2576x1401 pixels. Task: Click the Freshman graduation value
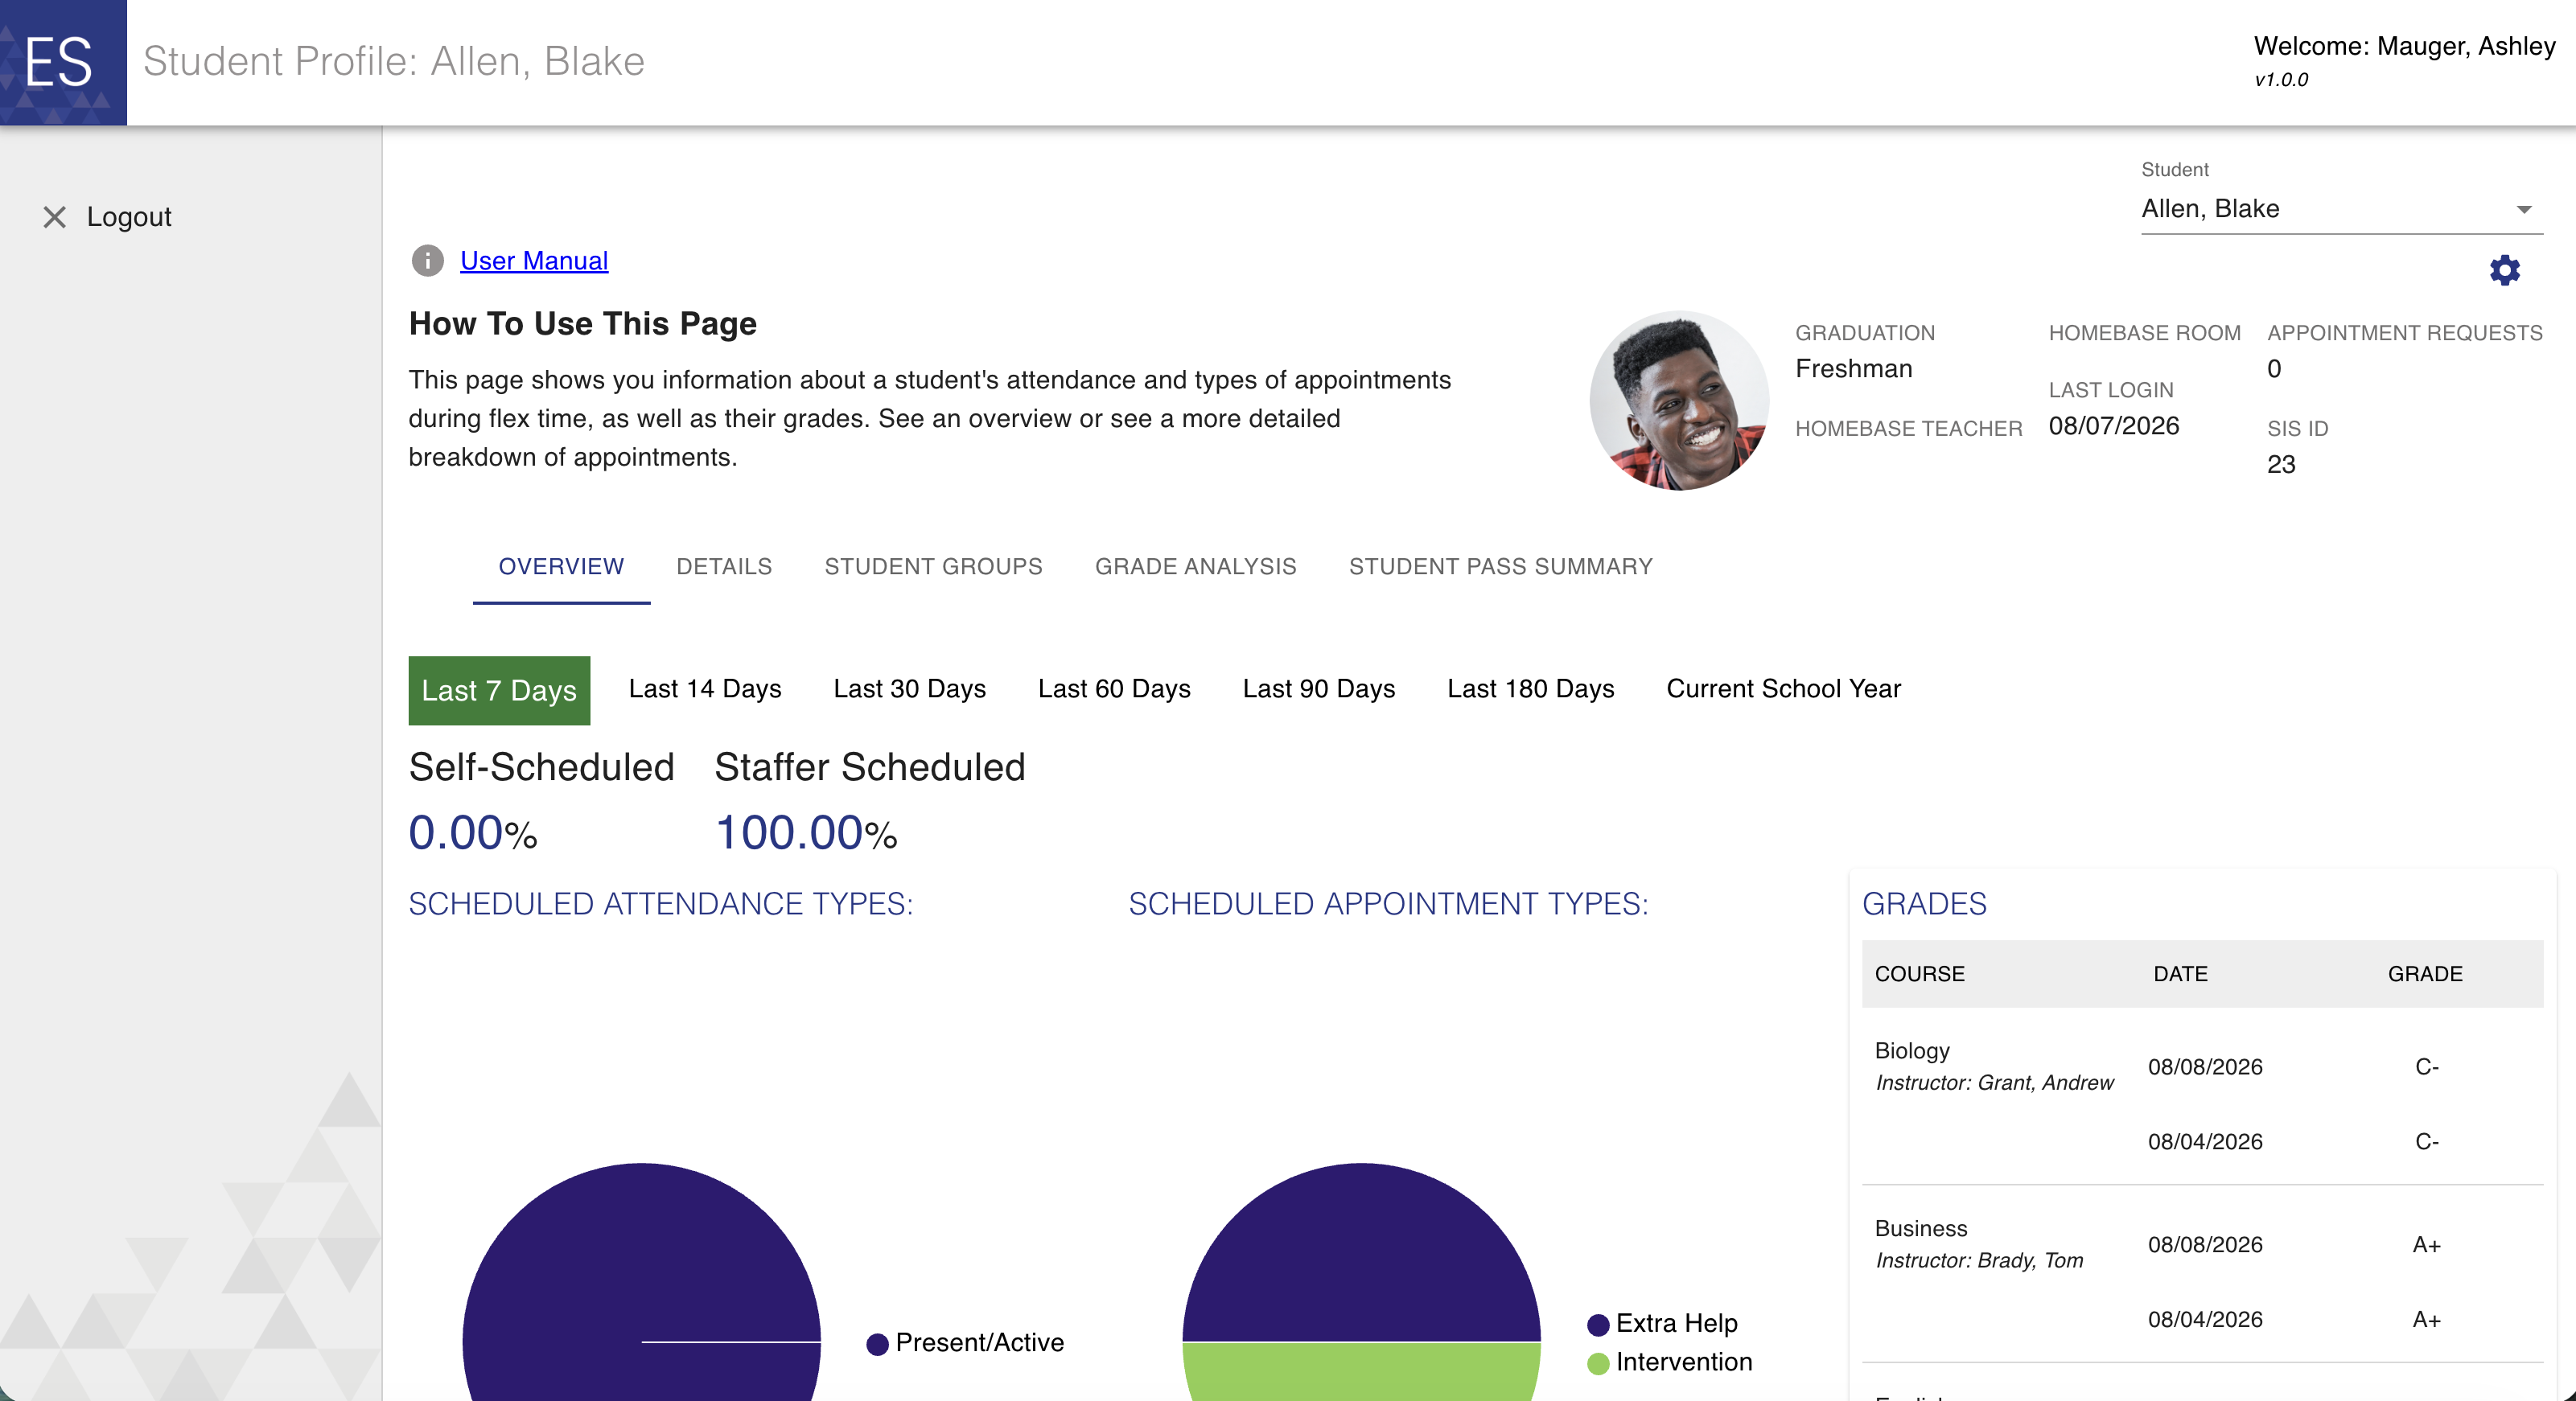click(1853, 369)
